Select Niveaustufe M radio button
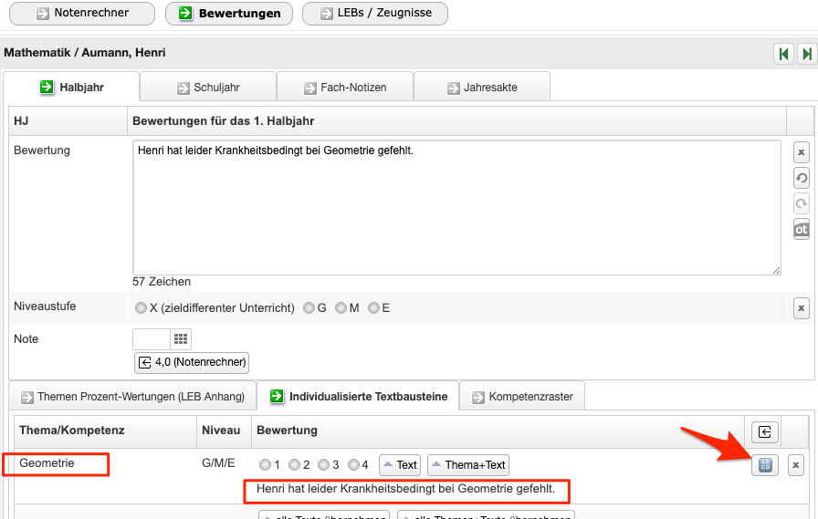818x519 pixels. 341,308
